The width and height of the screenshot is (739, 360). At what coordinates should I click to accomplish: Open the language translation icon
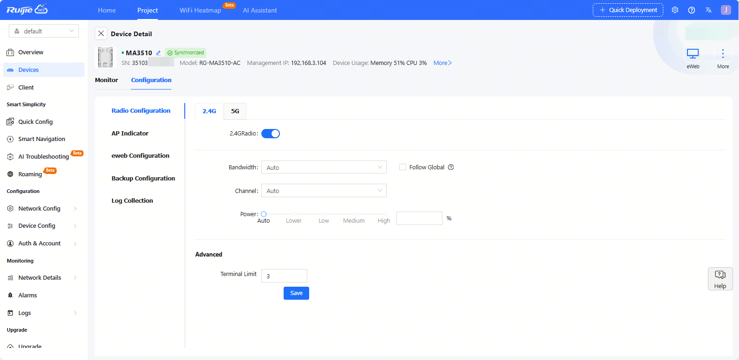click(x=708, y=10)
